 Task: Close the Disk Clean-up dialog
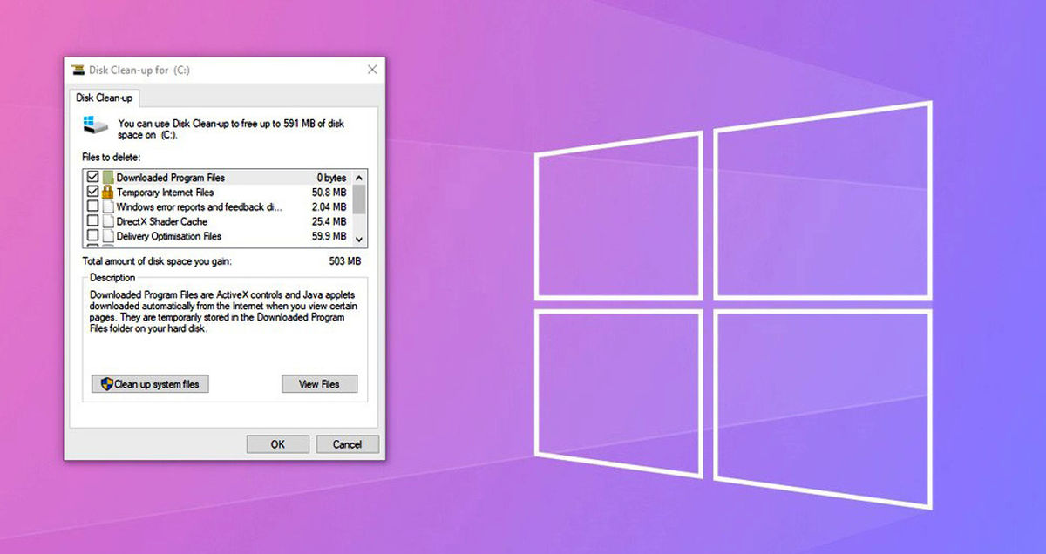point(371,70)
